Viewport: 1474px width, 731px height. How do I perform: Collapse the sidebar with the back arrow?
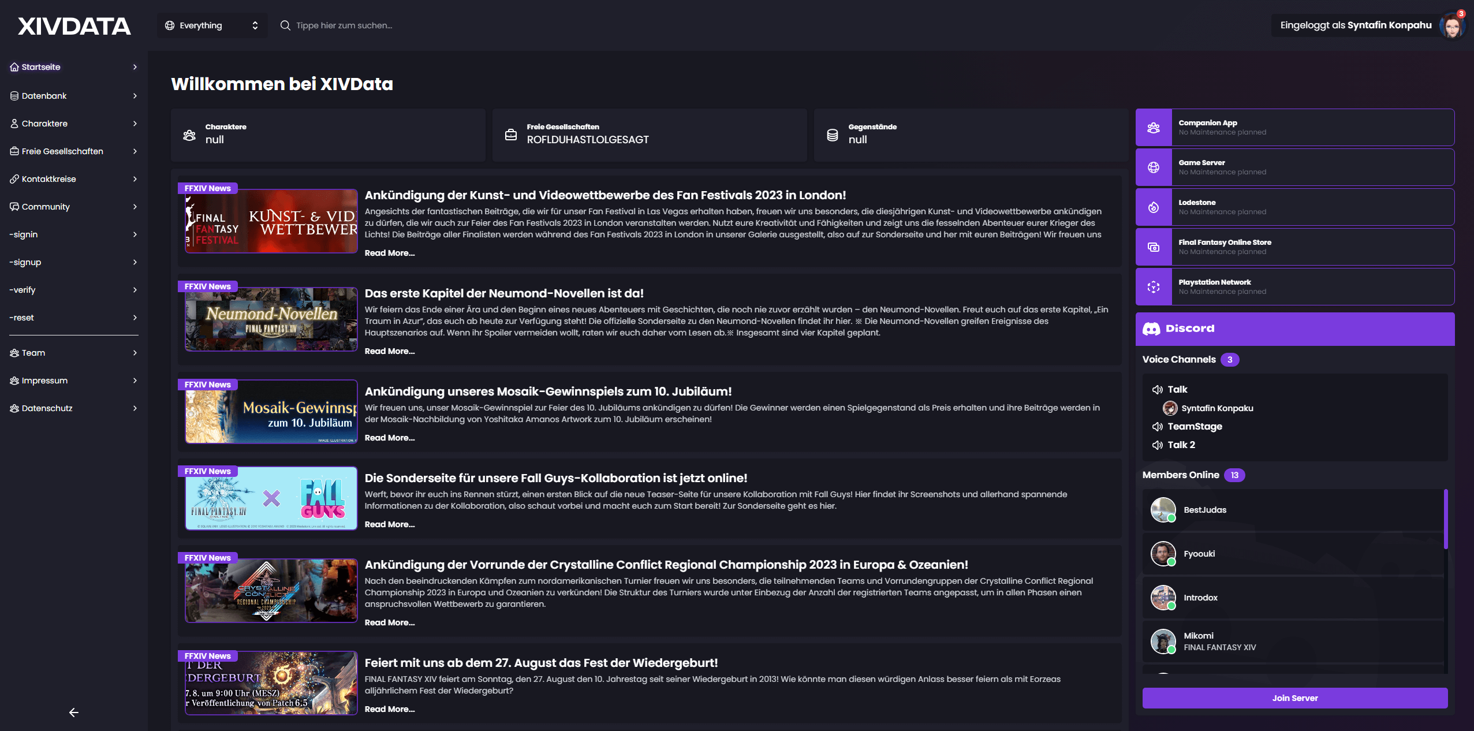click(x=74, y=713)
